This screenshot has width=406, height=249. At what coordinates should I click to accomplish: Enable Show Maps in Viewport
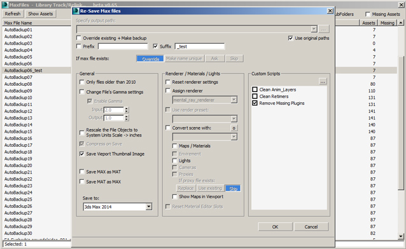pyautogui.click(x=175, y=196)
